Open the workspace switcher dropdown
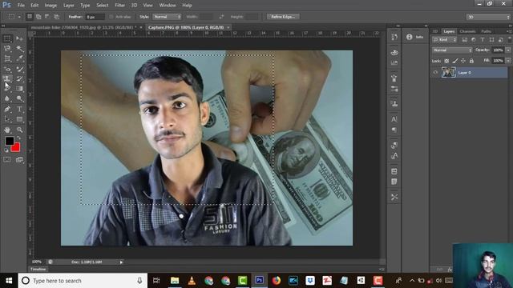This screenshot has width=513, height=288. 489,17
